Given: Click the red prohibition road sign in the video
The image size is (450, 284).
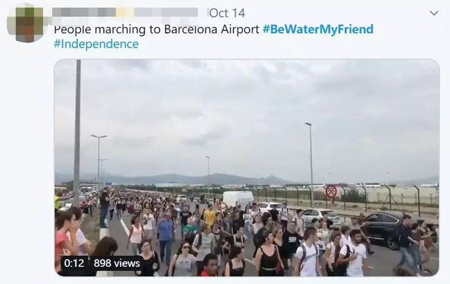Looking at the screenshot, I should tap(331, 191).
